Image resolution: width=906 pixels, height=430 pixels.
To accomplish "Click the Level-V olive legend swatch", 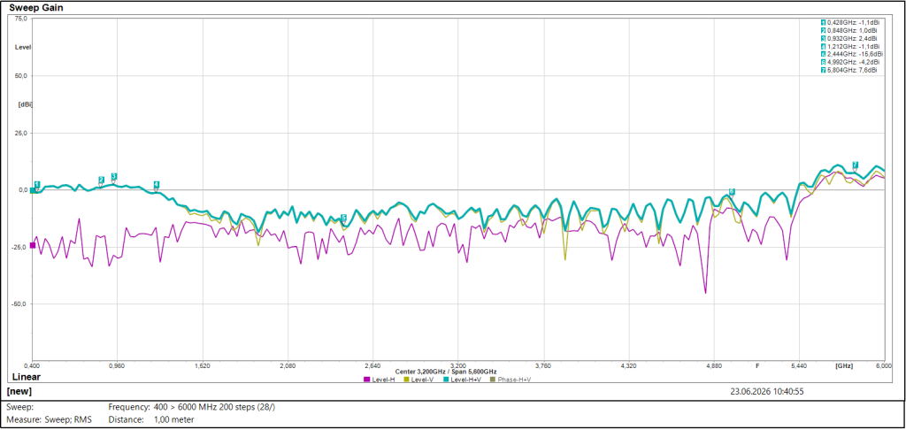I will [406, 380].
